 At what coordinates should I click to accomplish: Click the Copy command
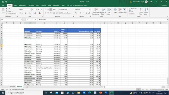click(x=8, y=11)
